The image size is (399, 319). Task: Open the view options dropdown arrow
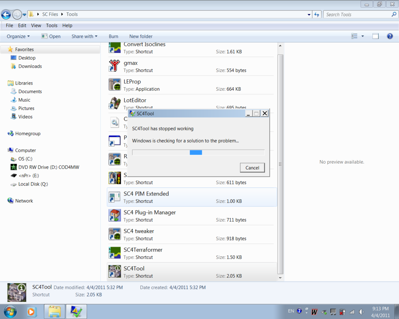click(363, 36)
